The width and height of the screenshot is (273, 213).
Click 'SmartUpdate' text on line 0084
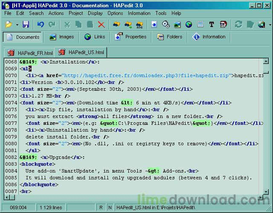click(78, 171)
